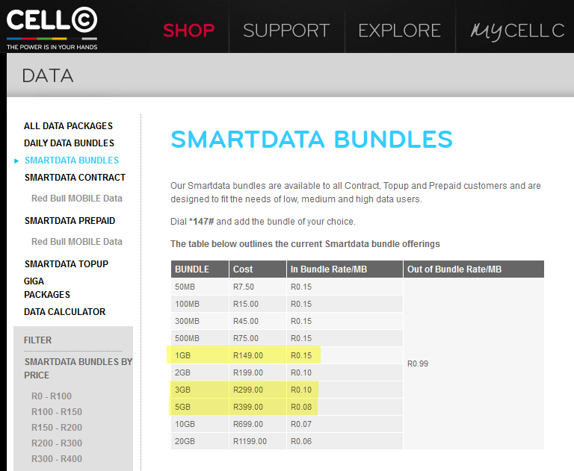The image size is (574, 471).
Task: Select the 50MB bundle cell
Action: click(200, 287)
